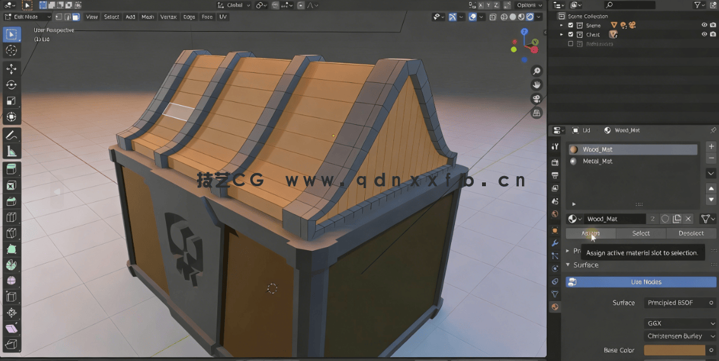Select the Knife tool

point(11,234)
